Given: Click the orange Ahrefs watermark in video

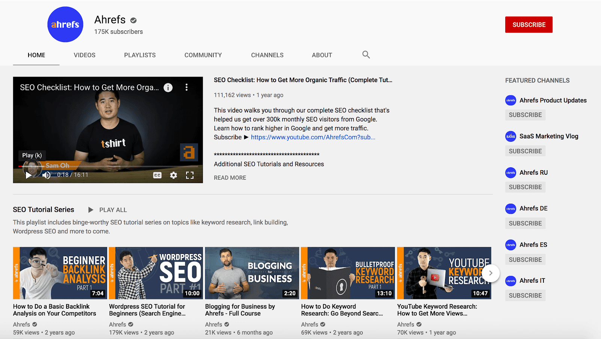Looking at the screenshot, I should (189, 152).
